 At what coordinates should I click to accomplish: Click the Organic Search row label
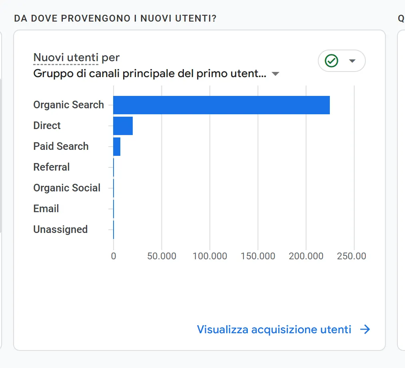pyautogui.click(x=68, y=105)
